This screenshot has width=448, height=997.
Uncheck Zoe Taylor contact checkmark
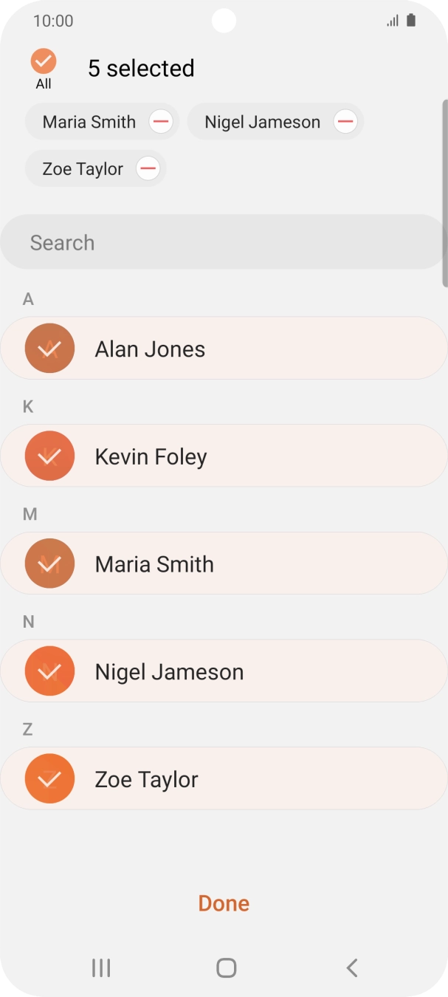coord(49,779)
